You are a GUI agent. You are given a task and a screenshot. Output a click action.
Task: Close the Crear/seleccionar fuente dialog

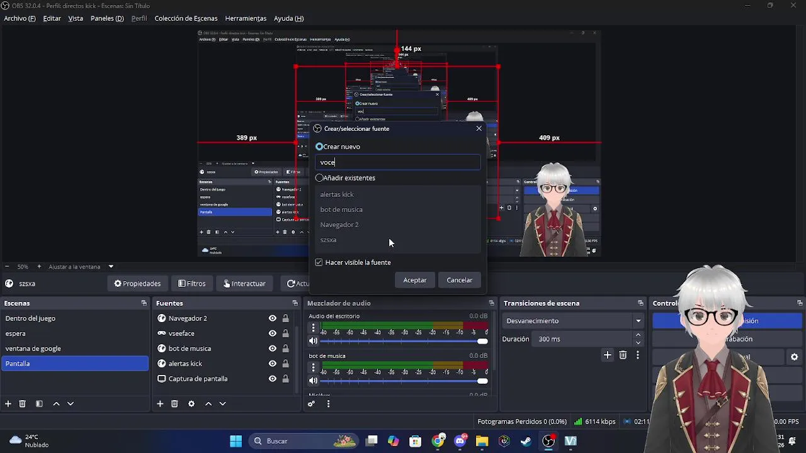coord(479,128)
